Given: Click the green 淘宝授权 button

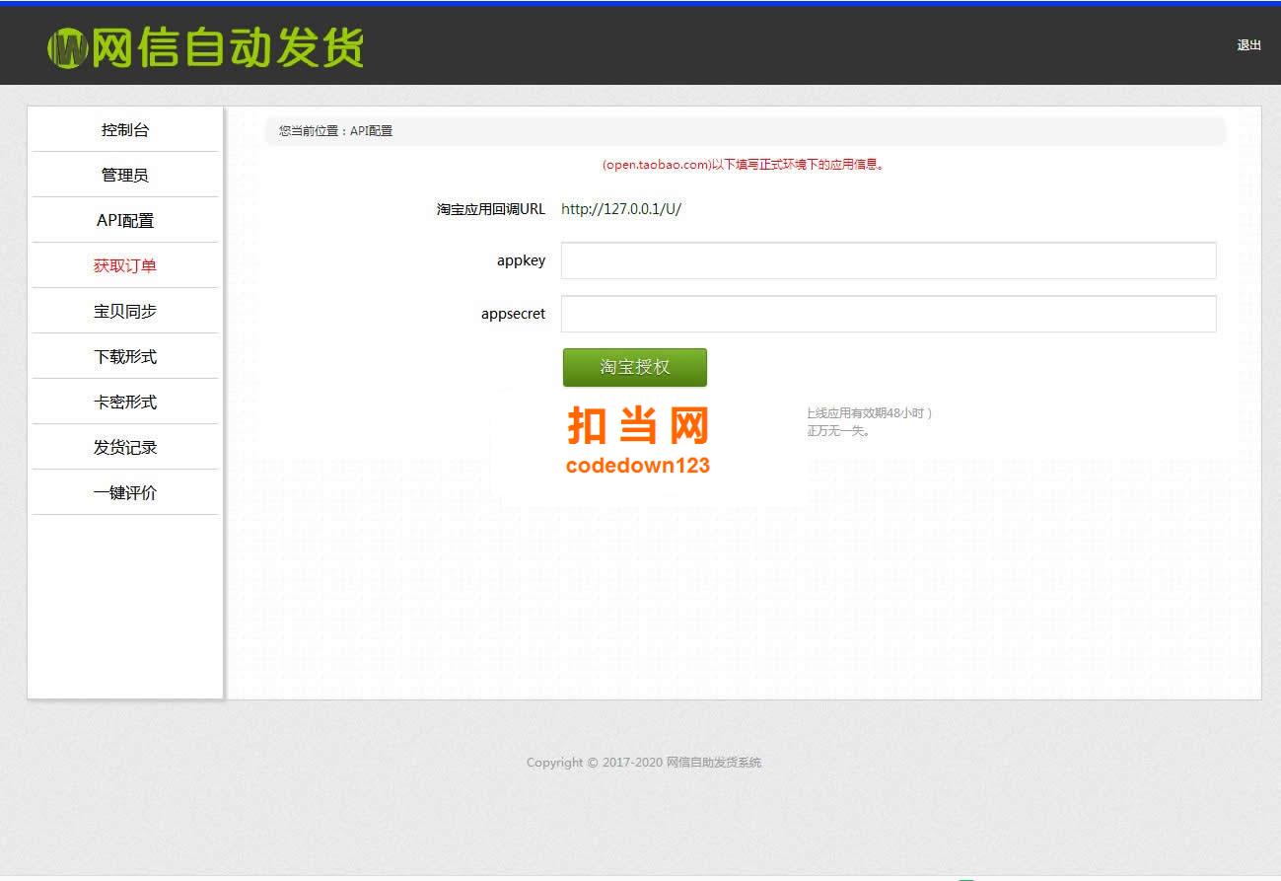Looking at the screenshot, I should point(635,367).
